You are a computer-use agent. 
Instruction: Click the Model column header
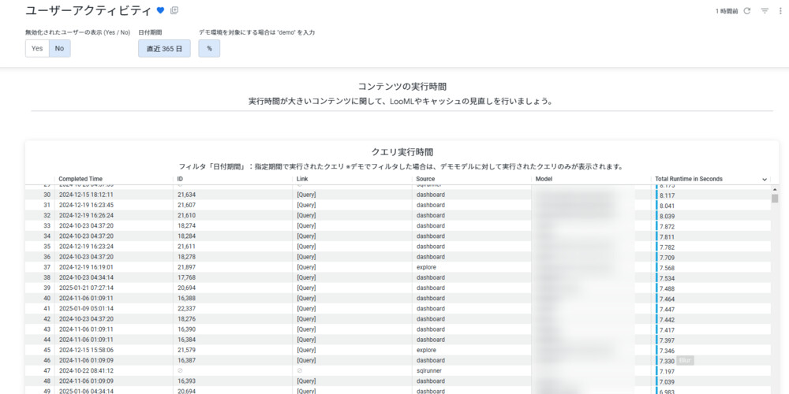pyautogui.click(x=544, y=179)
